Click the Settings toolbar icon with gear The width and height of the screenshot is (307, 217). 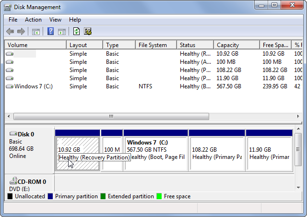point(88,32)
